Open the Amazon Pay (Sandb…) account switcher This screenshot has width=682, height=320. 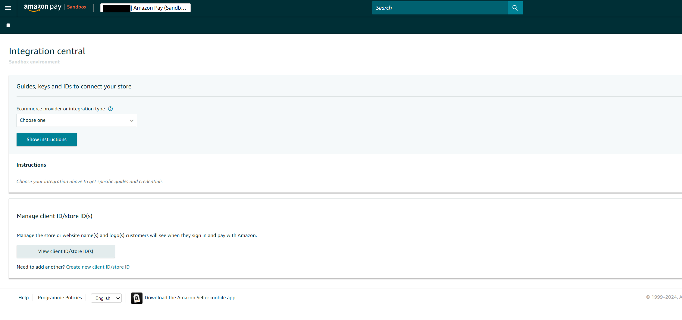click(x=145, y=8)
